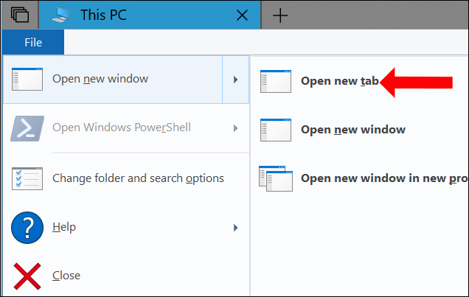Expand the Open Windows PowerShell submenu arrow
This screenshot has height=297, width=469.
pyautogui.click(x=236, y=128)
